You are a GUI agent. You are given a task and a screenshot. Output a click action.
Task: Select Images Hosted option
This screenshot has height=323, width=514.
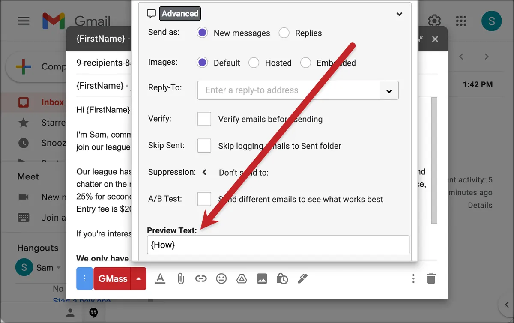pos(254,63)
